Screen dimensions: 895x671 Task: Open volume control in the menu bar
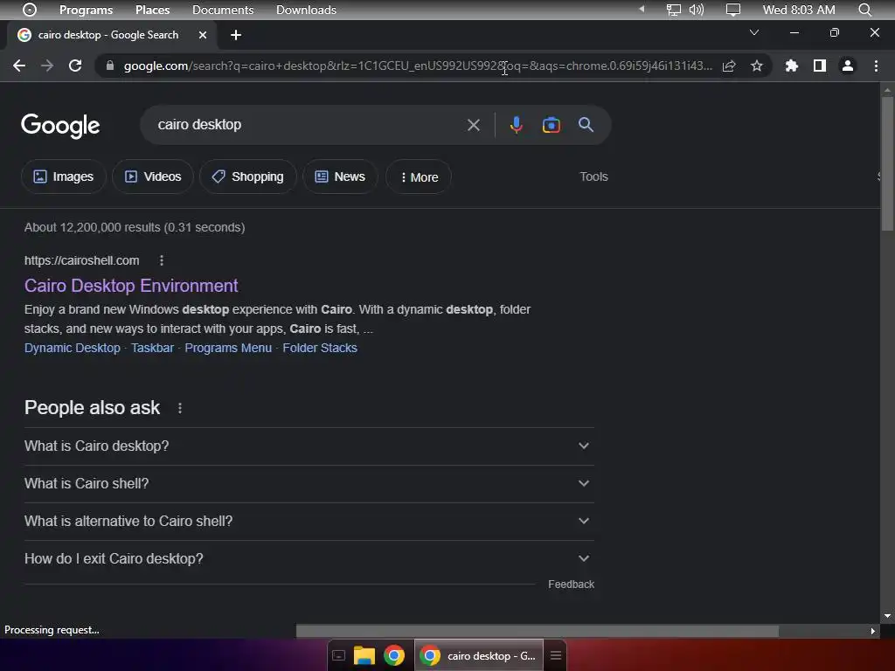point(697,10)
